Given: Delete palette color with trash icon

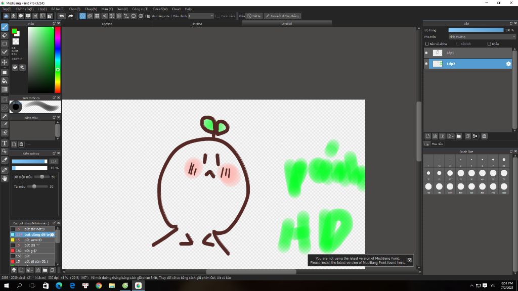Looking at the screenshot, I should pyautogui.click(x=21, y=144).
